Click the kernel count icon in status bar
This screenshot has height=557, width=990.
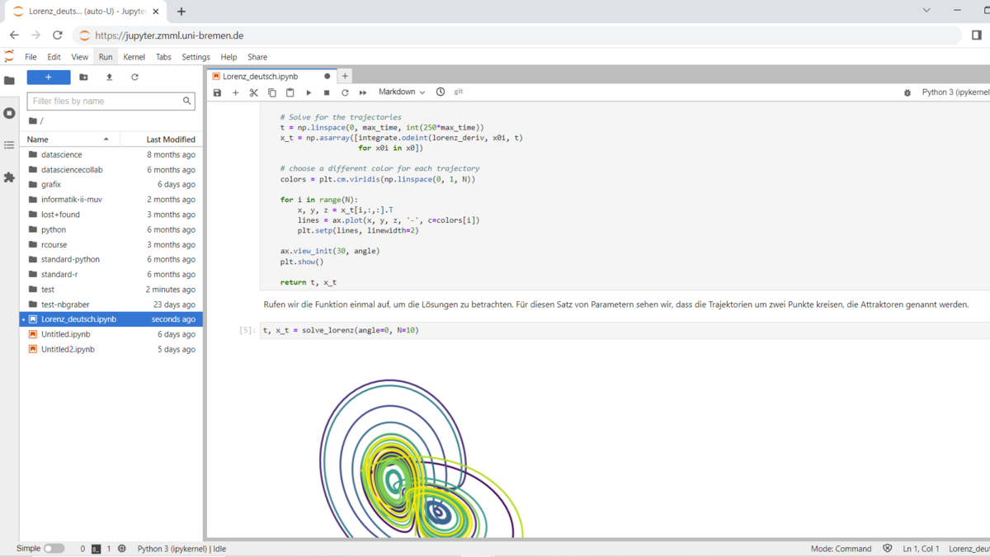click(x=122, y=549)
